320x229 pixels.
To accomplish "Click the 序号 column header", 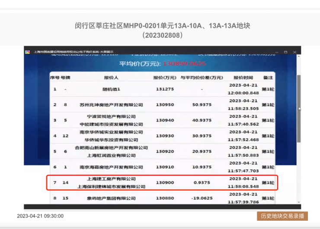I will [54, 78].
